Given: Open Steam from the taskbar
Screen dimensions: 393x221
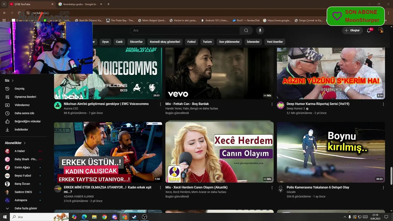Looking at the screenshot, I should (134, 217).
